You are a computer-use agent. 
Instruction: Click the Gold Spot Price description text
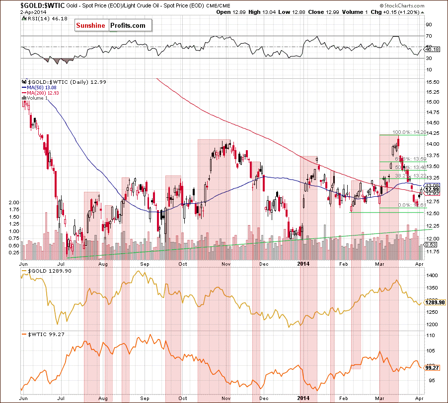pos(148,6)
